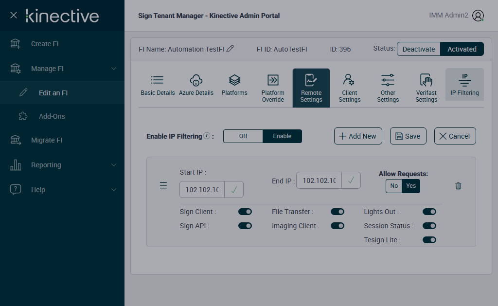Click the Manage FI bank gear icon
The height and width of the screenshot is (306, 498).
[x=15, y=69]
